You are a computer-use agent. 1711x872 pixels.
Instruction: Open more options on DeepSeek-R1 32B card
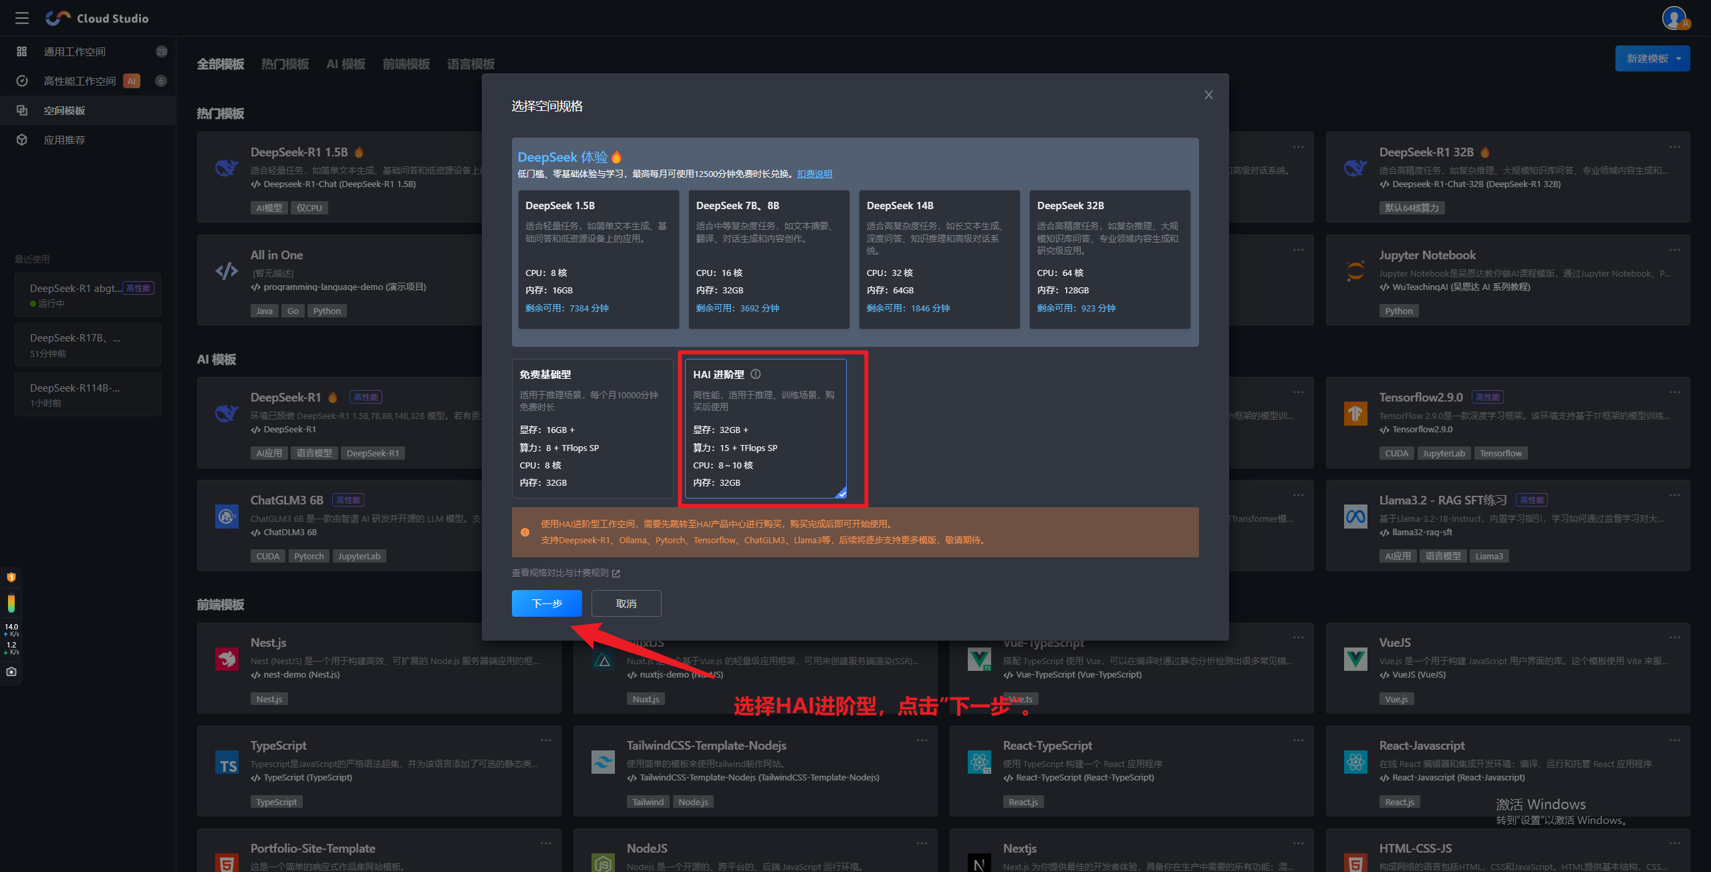(1674, 147)
